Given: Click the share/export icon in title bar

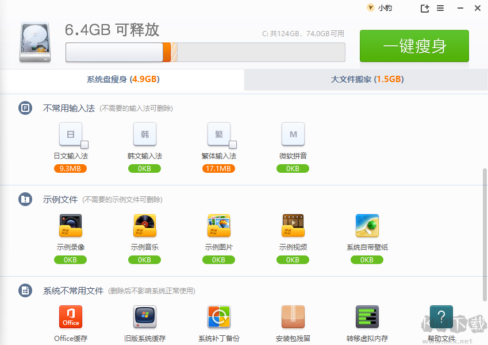Looking at the screenshot, I should (x=425, y=9).
